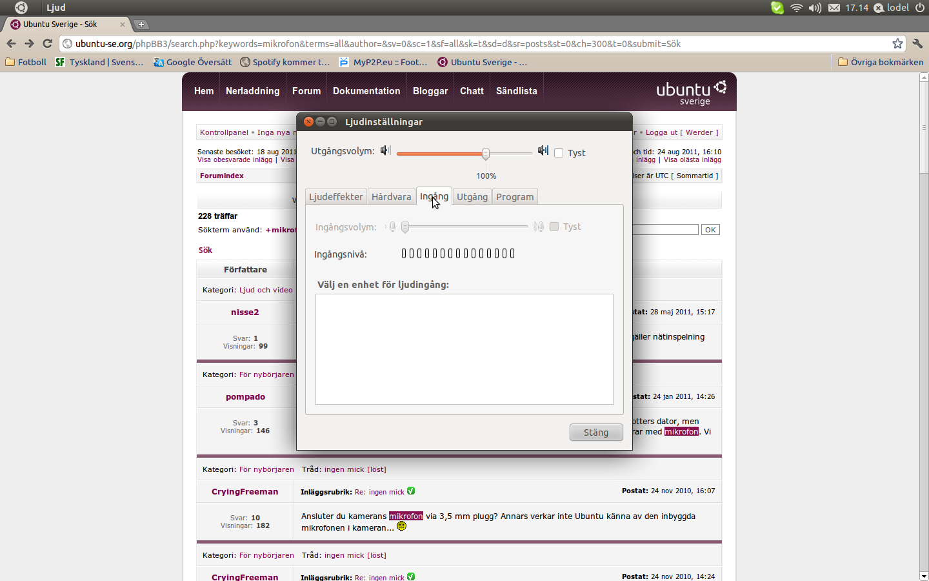The width and height of the screenshot is (929, 581).
Task: Open a new browser tab
Action: pyautogui.click(x=141, y=25)
